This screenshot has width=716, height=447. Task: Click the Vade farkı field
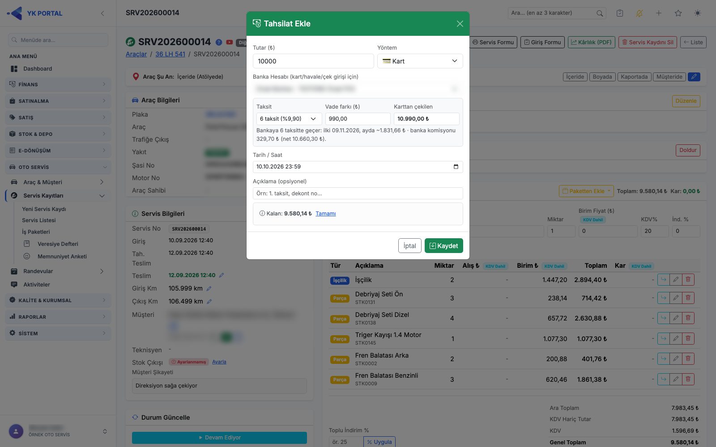[358, 119]
